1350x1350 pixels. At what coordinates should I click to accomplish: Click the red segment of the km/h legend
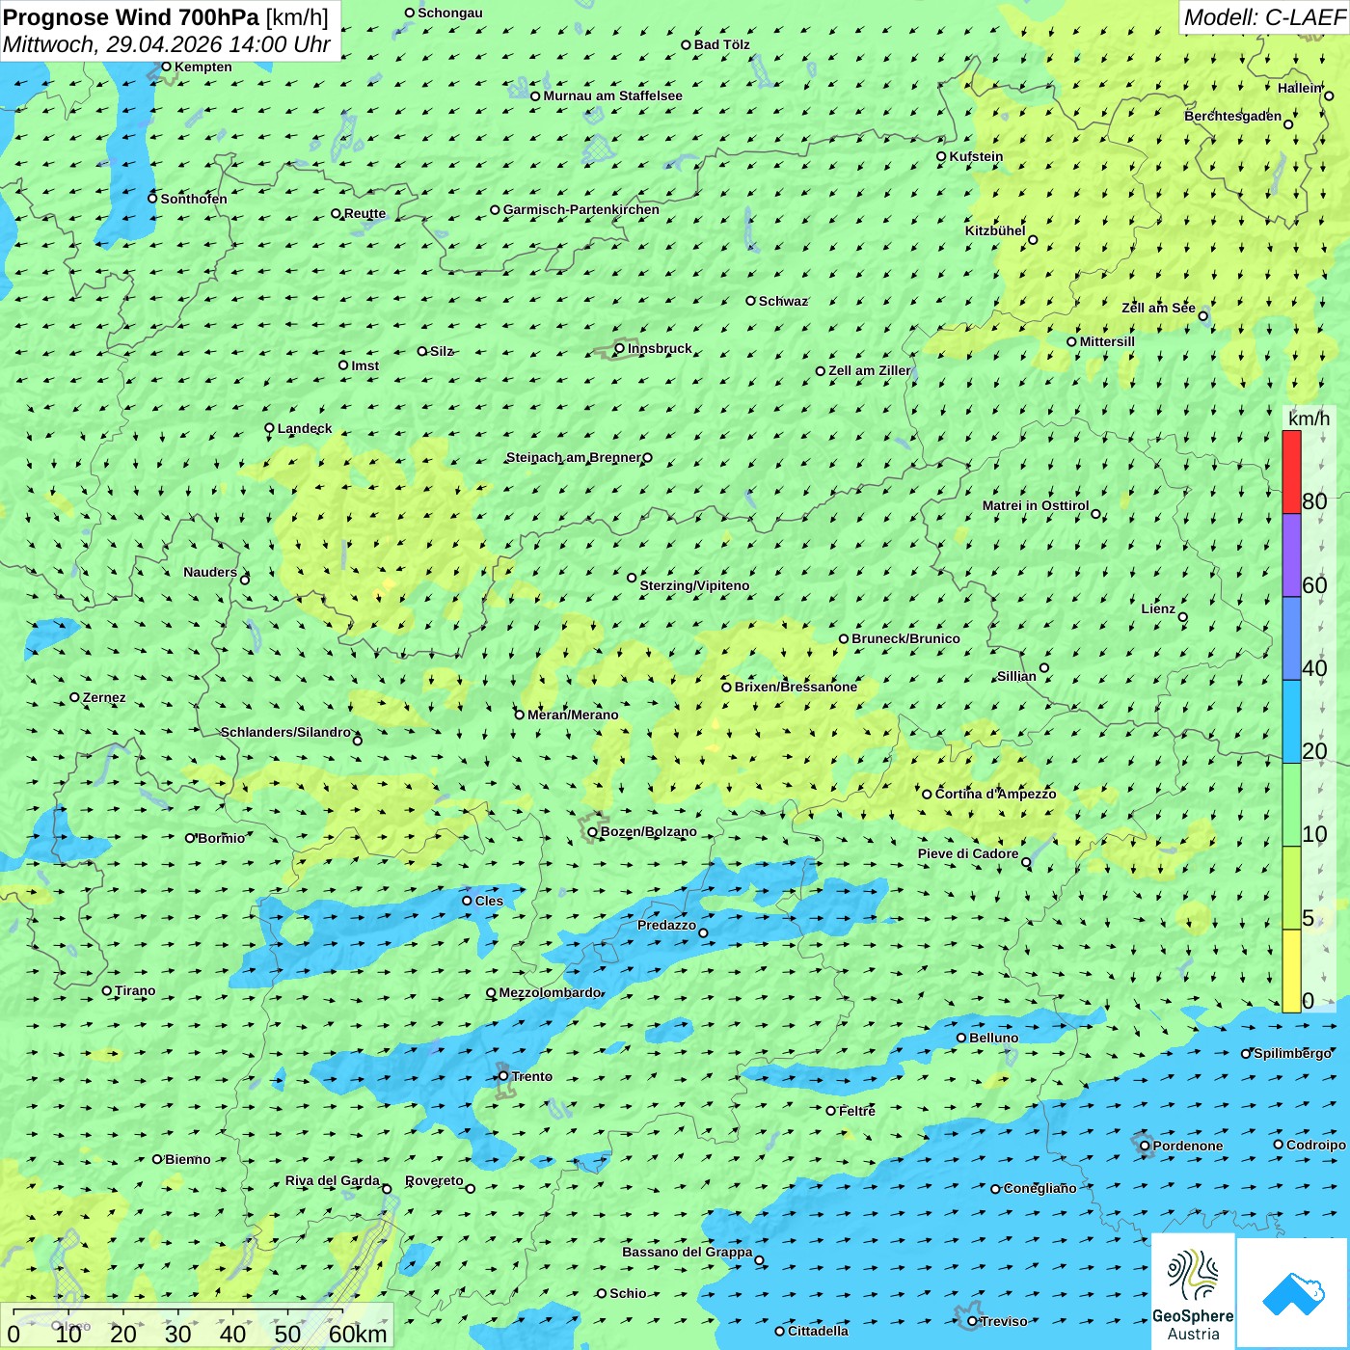1291,472
